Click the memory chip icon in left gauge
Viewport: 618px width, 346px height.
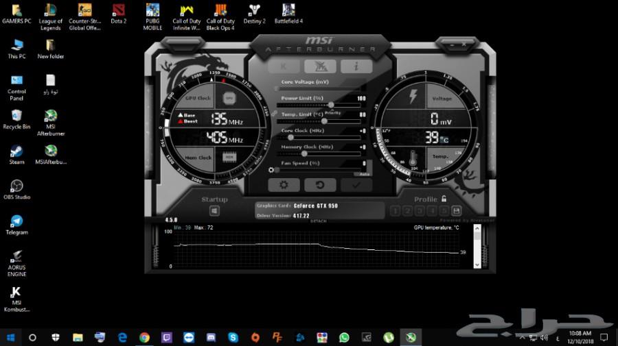point(229,158)
